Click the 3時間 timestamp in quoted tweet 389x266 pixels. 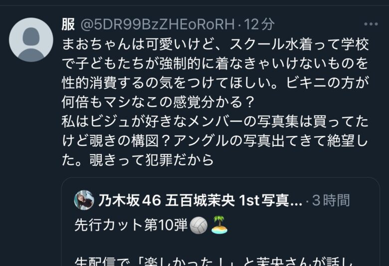coord(331,201)
